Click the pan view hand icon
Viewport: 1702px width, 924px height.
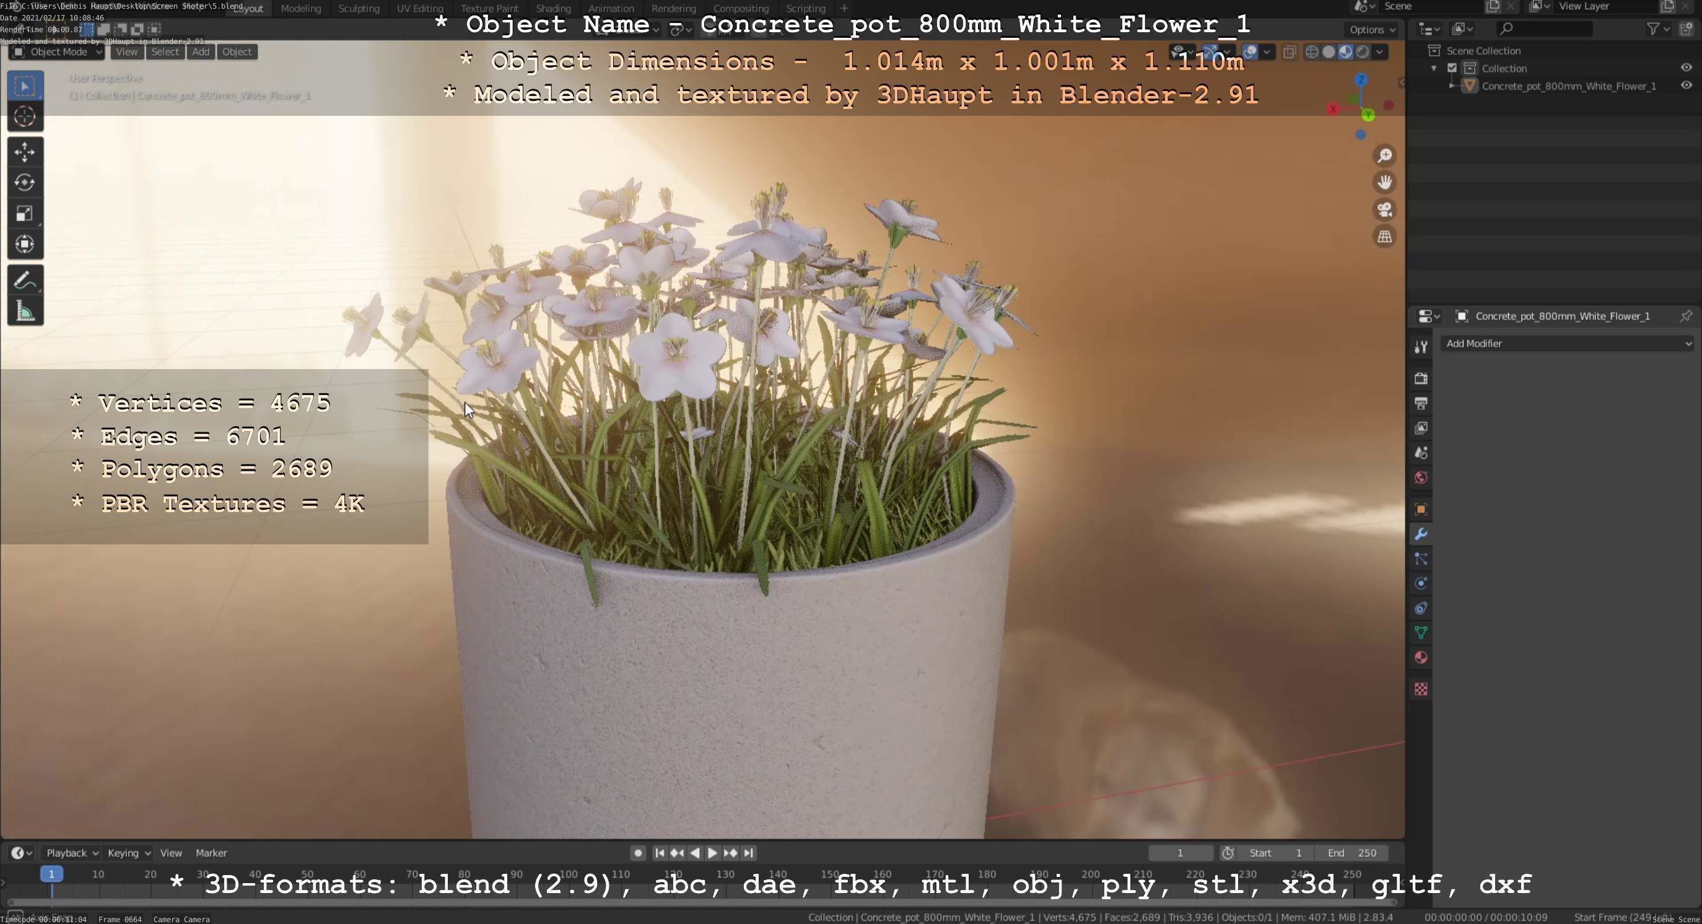tap(1384, 182)
